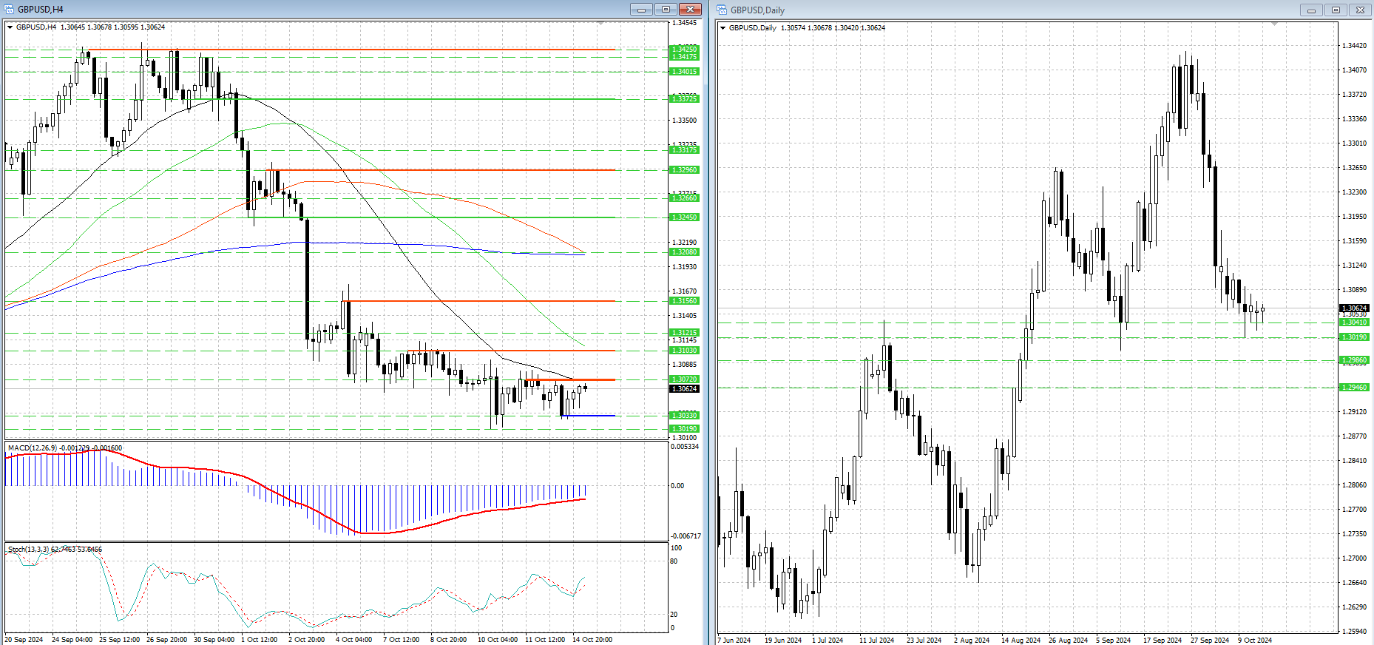The width and height of the screenshot is (1374, 645).
Task: Click the 7 Oct 12:00 time label
Action: pos(401,640)
